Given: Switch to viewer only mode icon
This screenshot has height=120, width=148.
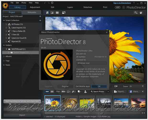Looking at the screenshot, I should pos(52,13).
